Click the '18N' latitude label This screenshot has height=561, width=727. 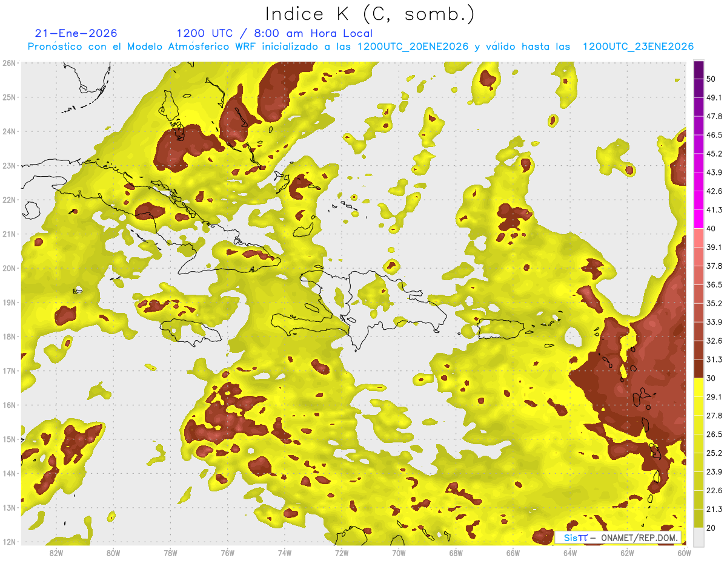[9, 336]
